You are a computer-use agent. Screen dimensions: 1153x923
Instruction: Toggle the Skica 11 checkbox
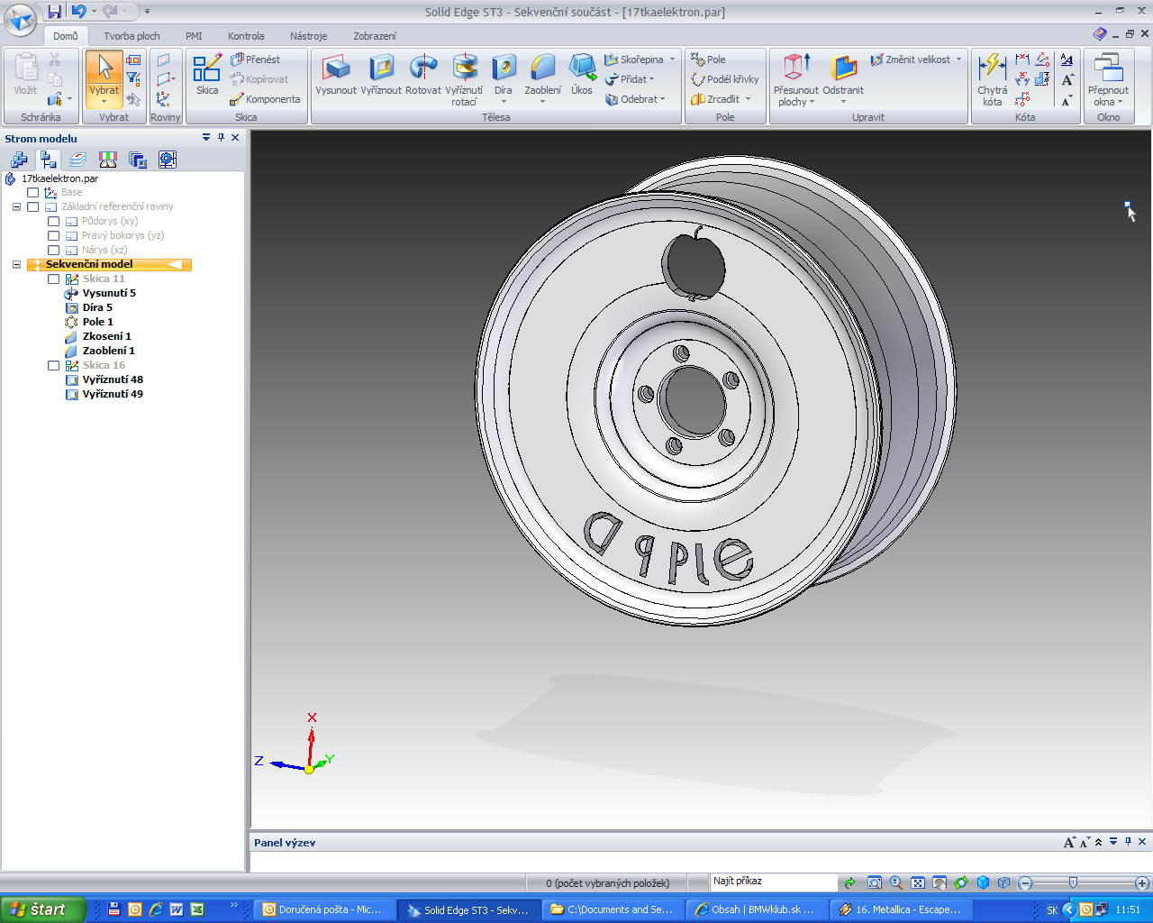click(54, 279)
